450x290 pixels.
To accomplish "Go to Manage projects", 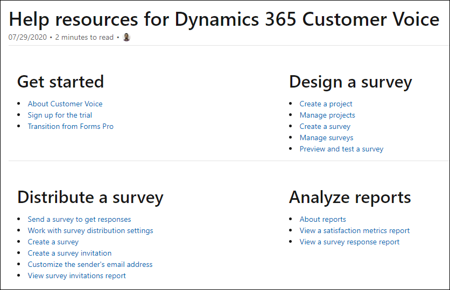I will coord(327,115).
